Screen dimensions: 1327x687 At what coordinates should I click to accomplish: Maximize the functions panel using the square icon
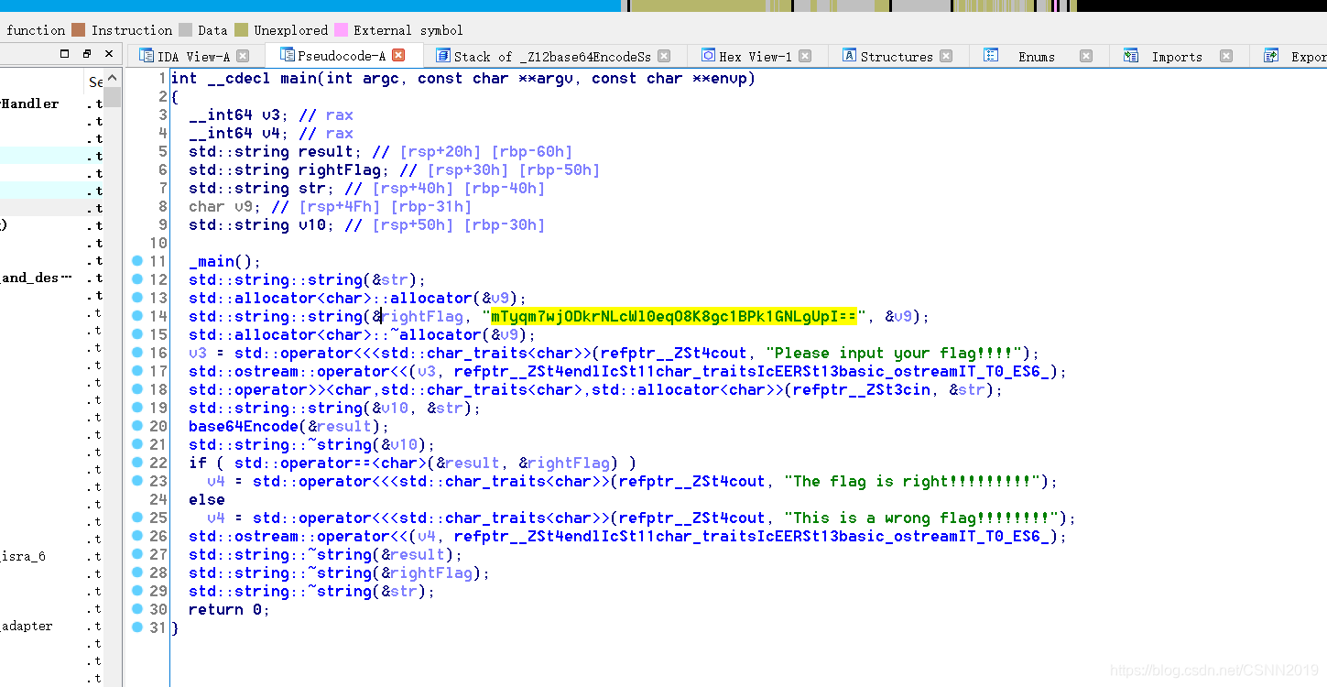point(65,53)
